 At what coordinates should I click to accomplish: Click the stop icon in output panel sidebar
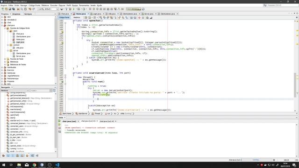pyautogui.click(x=59, y=128)
